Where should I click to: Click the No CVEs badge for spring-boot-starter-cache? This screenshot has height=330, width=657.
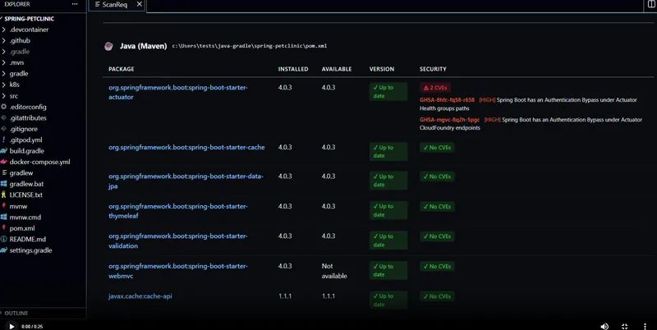pyautogui.click(x=437, y=148)
